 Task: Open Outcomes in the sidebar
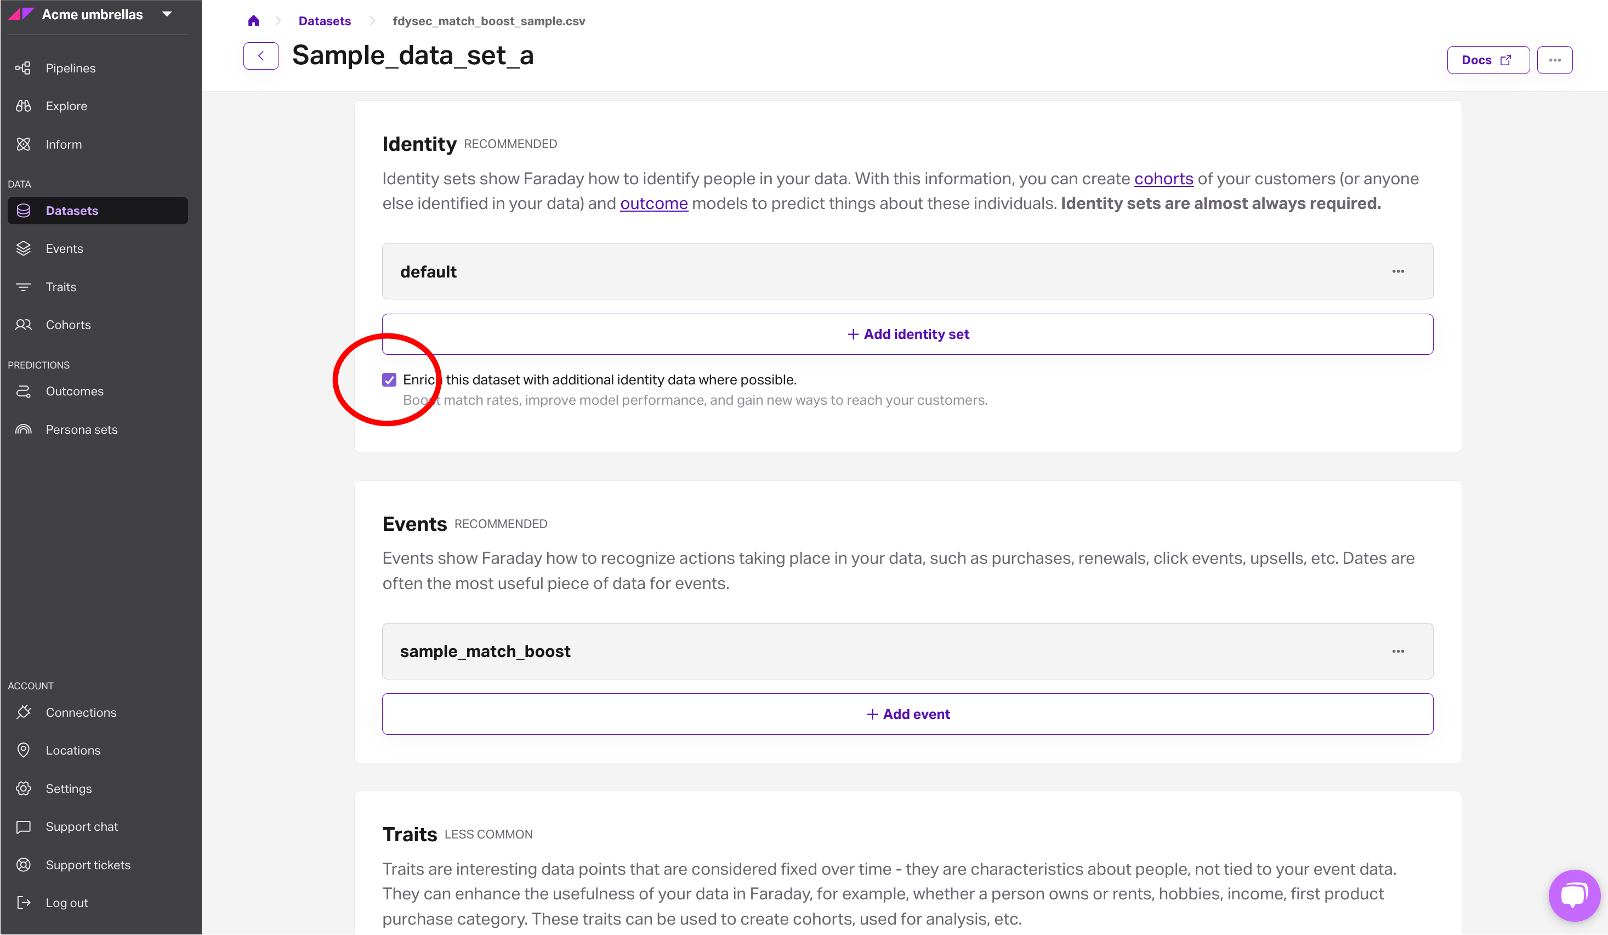pyautogui.click(x=75, y=391)
